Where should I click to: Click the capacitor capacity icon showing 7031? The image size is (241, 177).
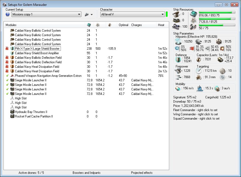199,60
